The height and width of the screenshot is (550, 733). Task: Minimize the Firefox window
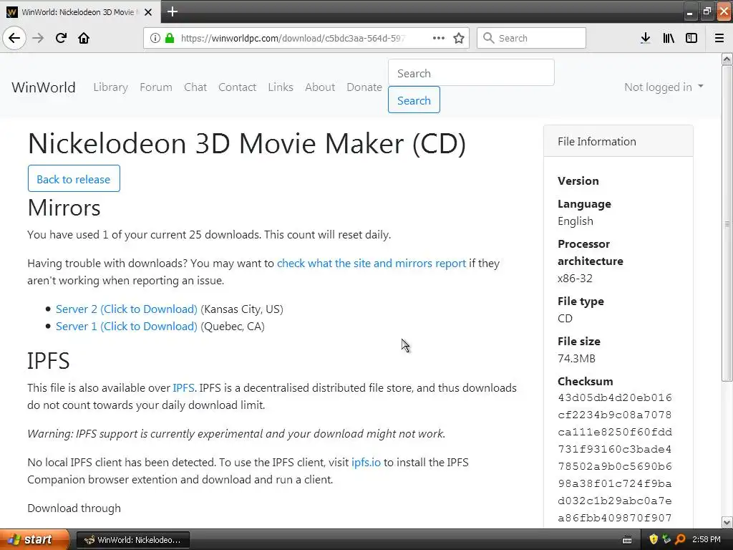(x=689, y=11)
